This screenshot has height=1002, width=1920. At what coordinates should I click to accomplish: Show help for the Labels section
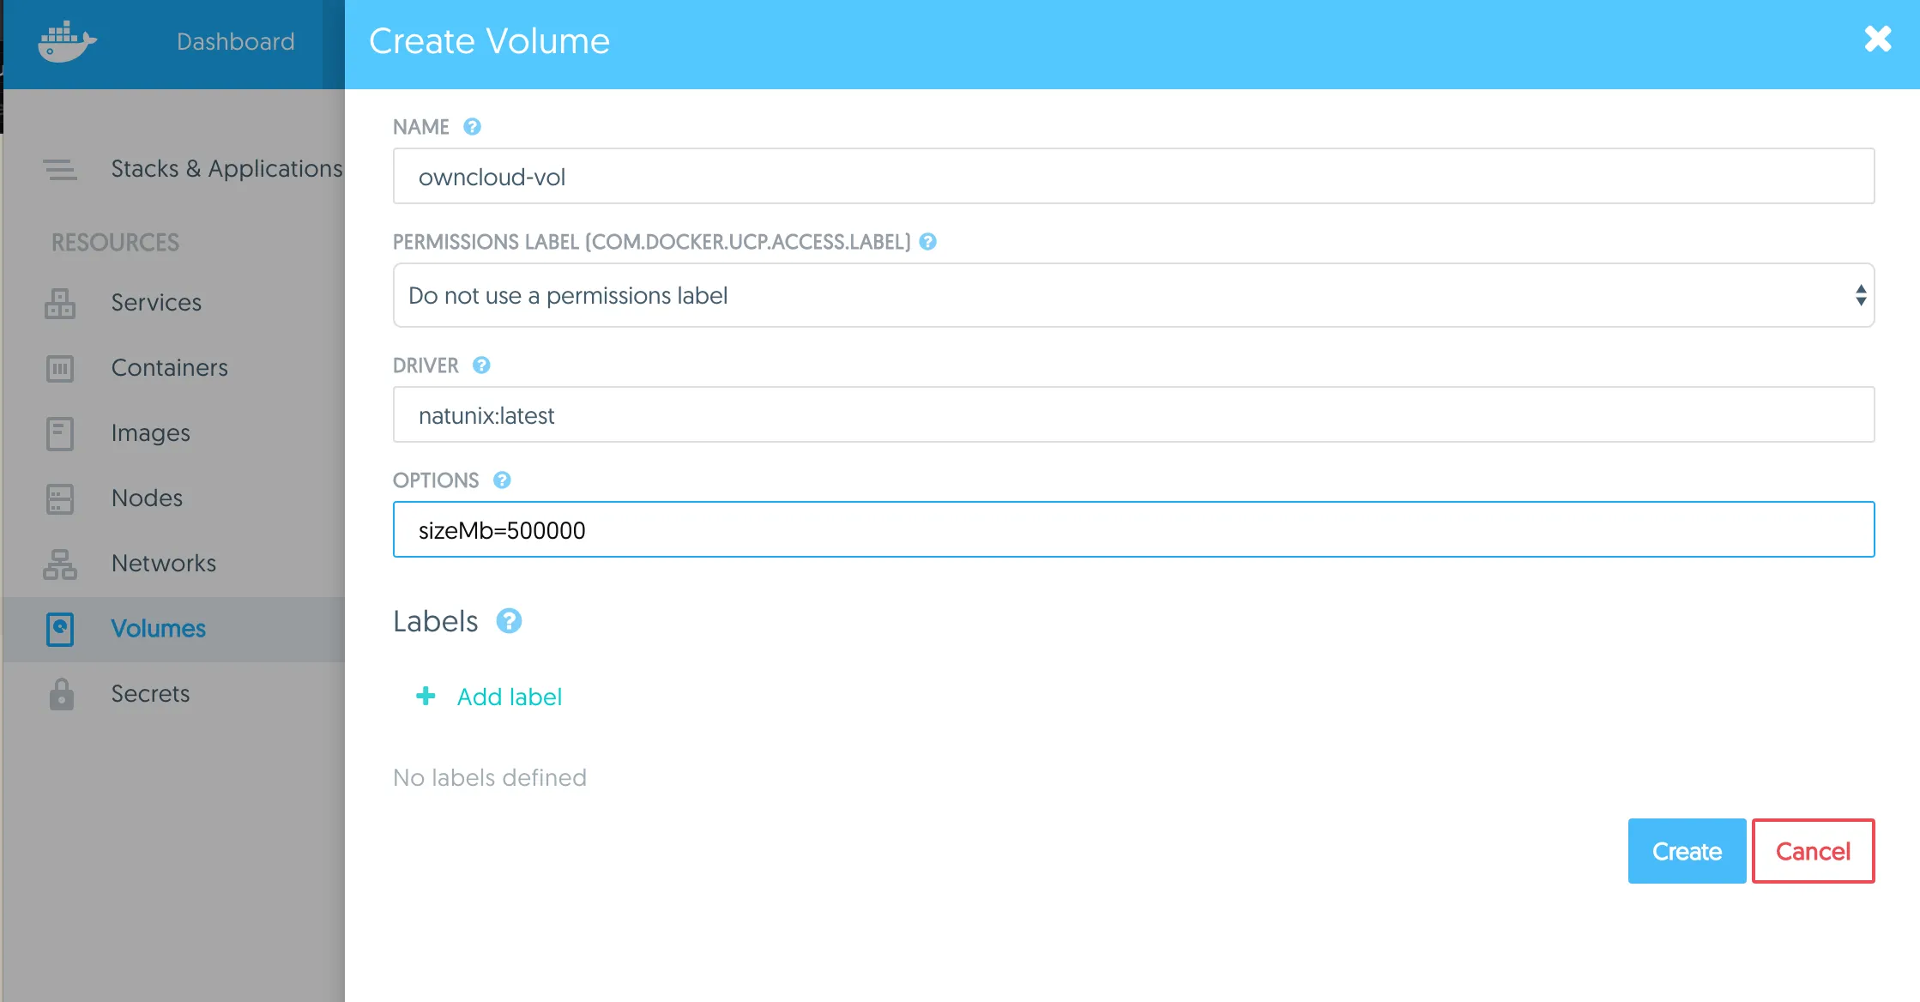click(x=509, y=620)
